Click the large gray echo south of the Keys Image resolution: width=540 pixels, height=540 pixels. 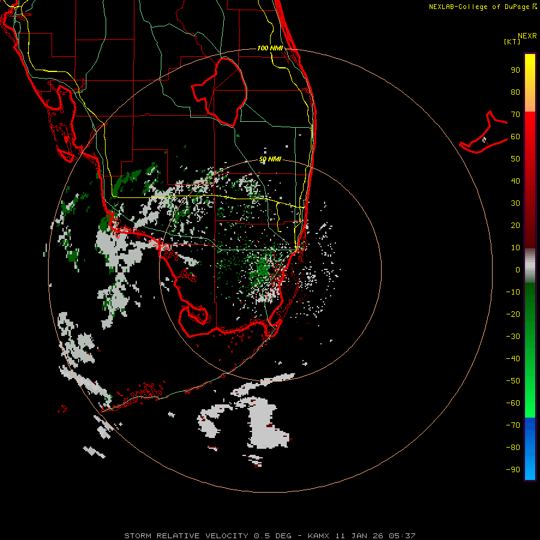[x=263, y=423]
